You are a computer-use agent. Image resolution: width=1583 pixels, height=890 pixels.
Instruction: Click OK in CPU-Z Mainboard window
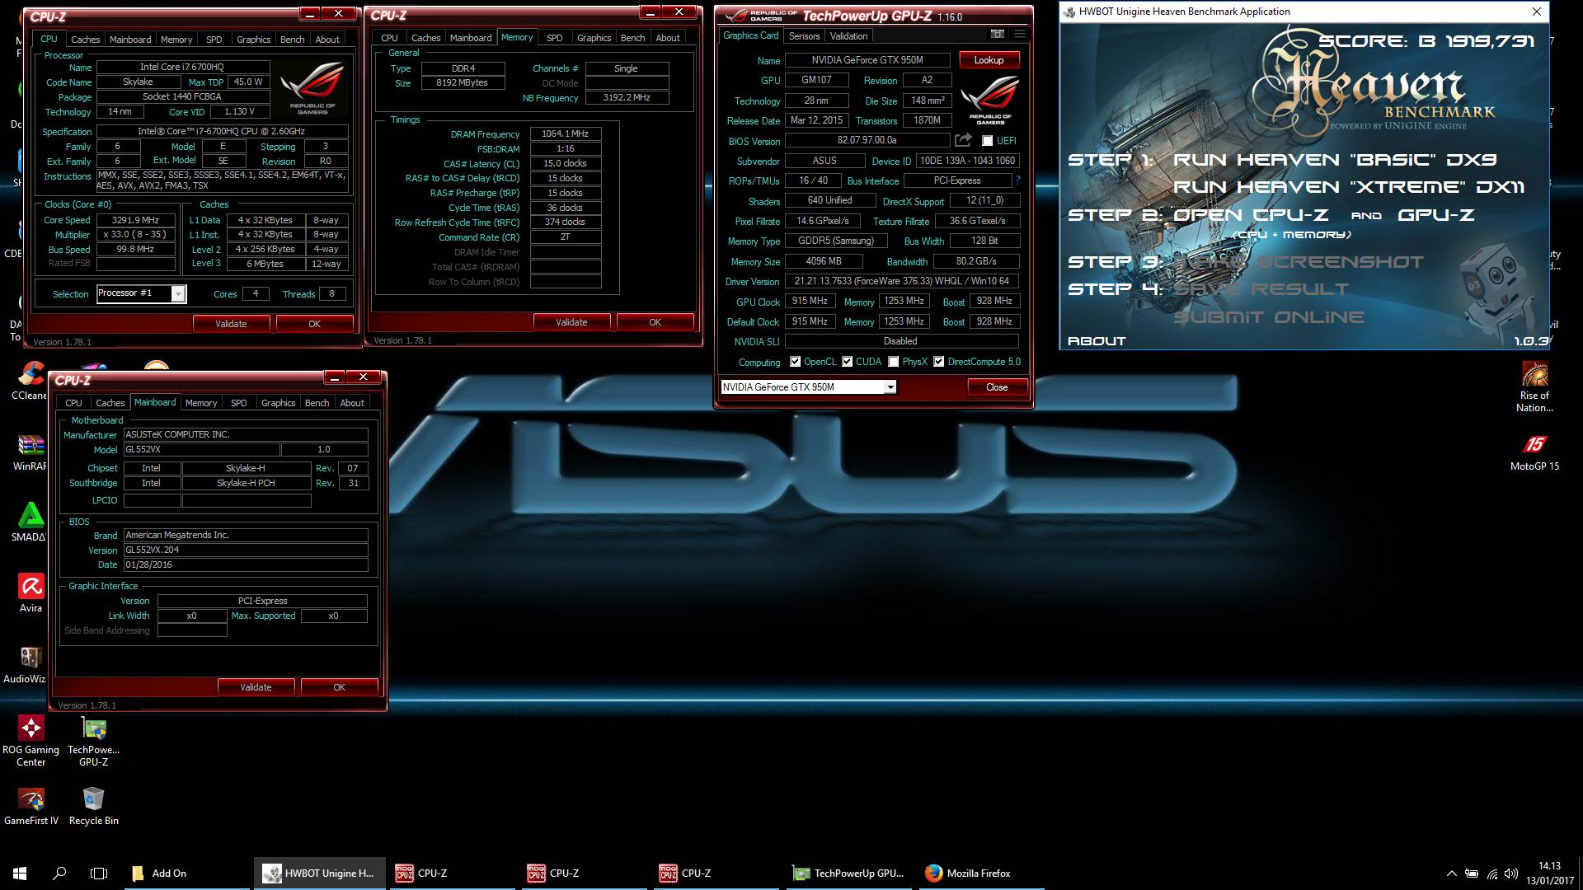point(339,687)
